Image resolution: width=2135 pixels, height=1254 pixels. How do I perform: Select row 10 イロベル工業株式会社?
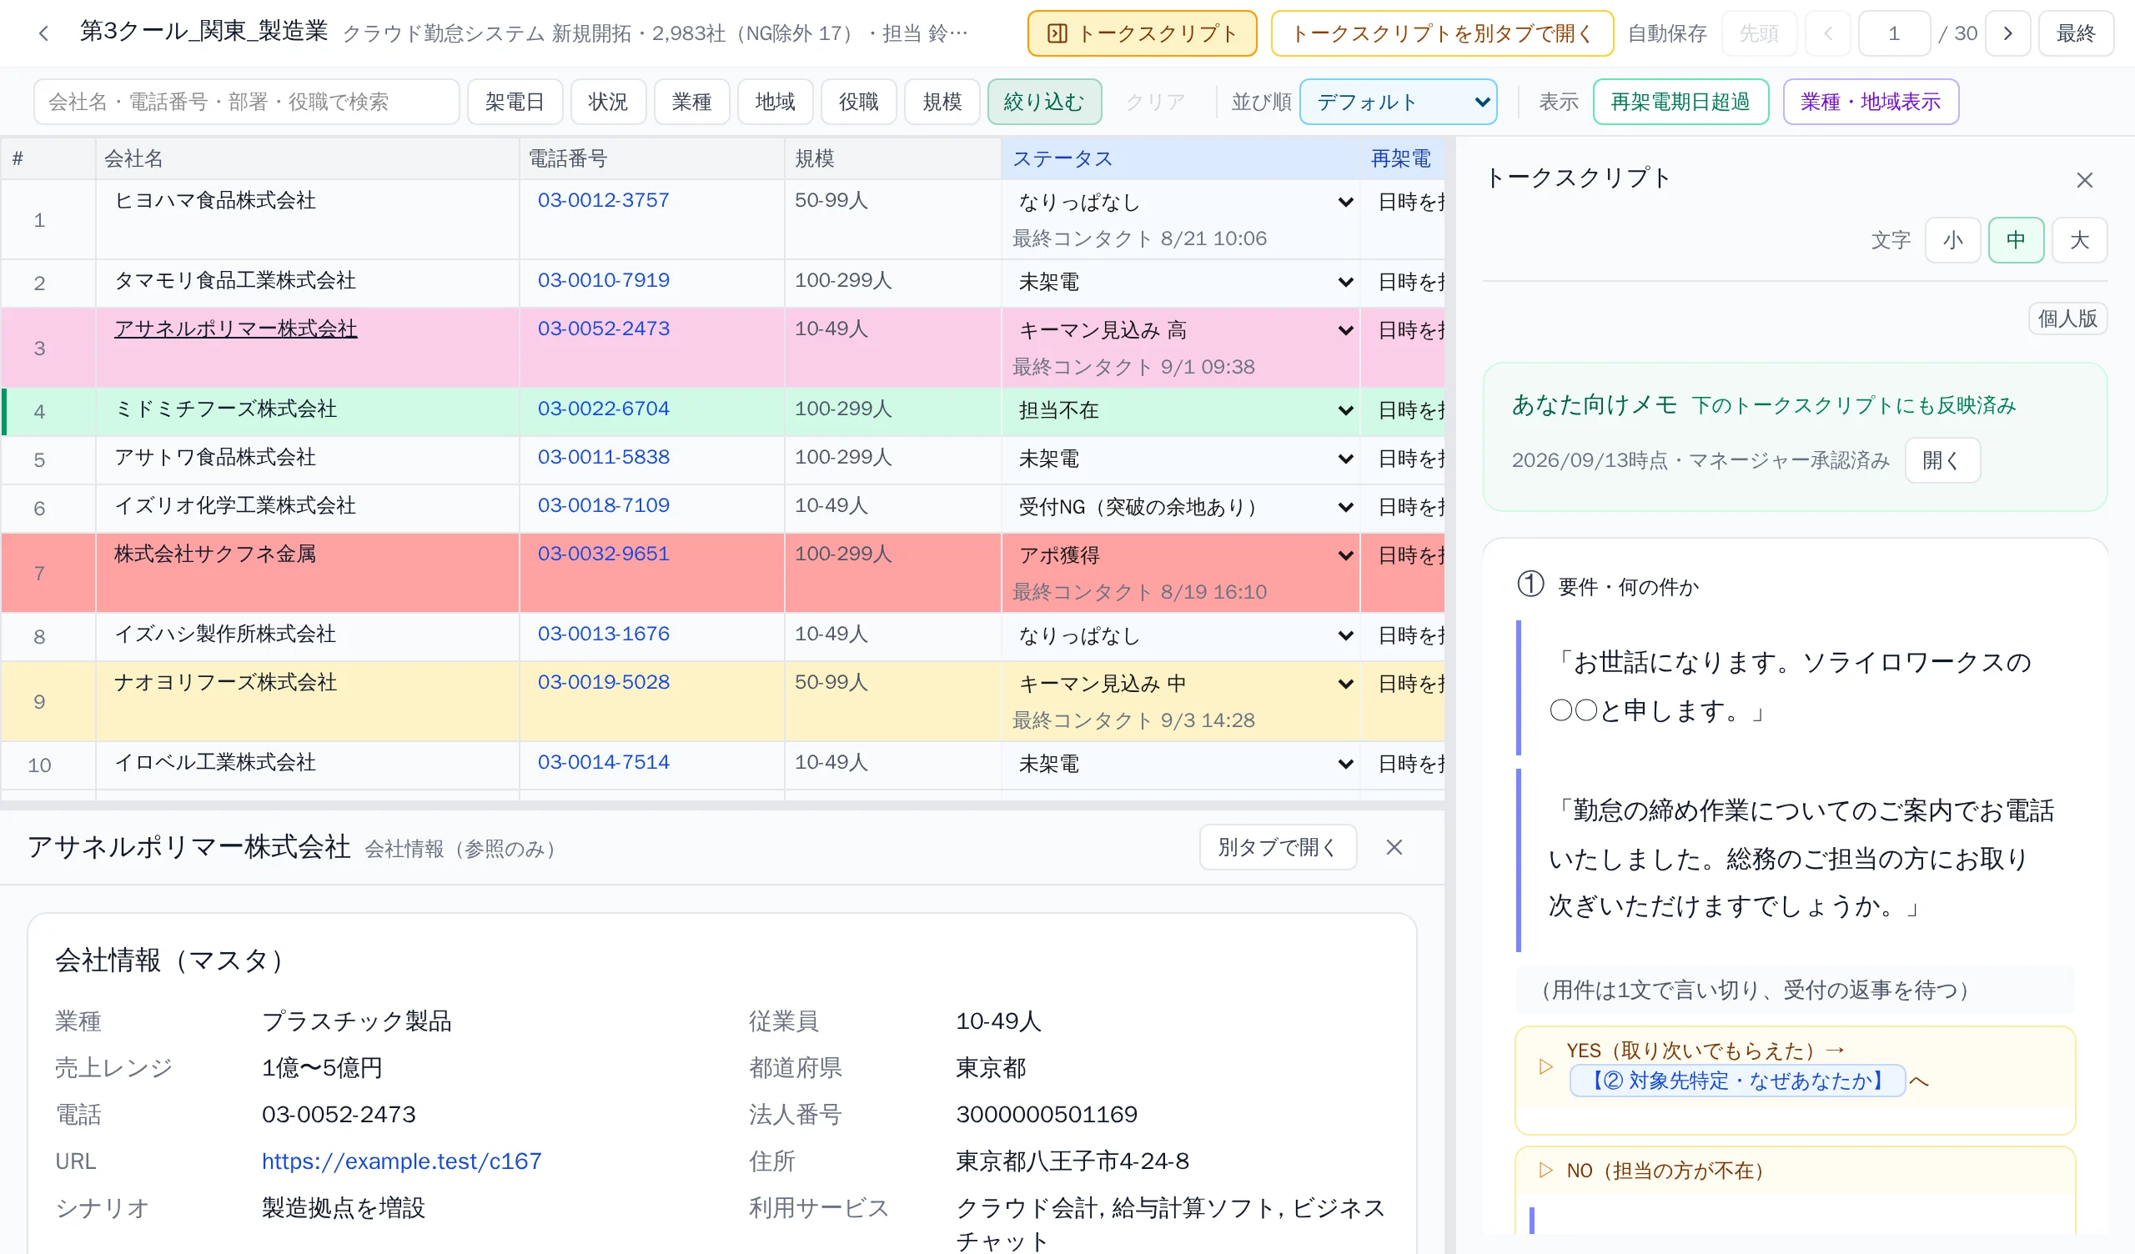(722, 765)
